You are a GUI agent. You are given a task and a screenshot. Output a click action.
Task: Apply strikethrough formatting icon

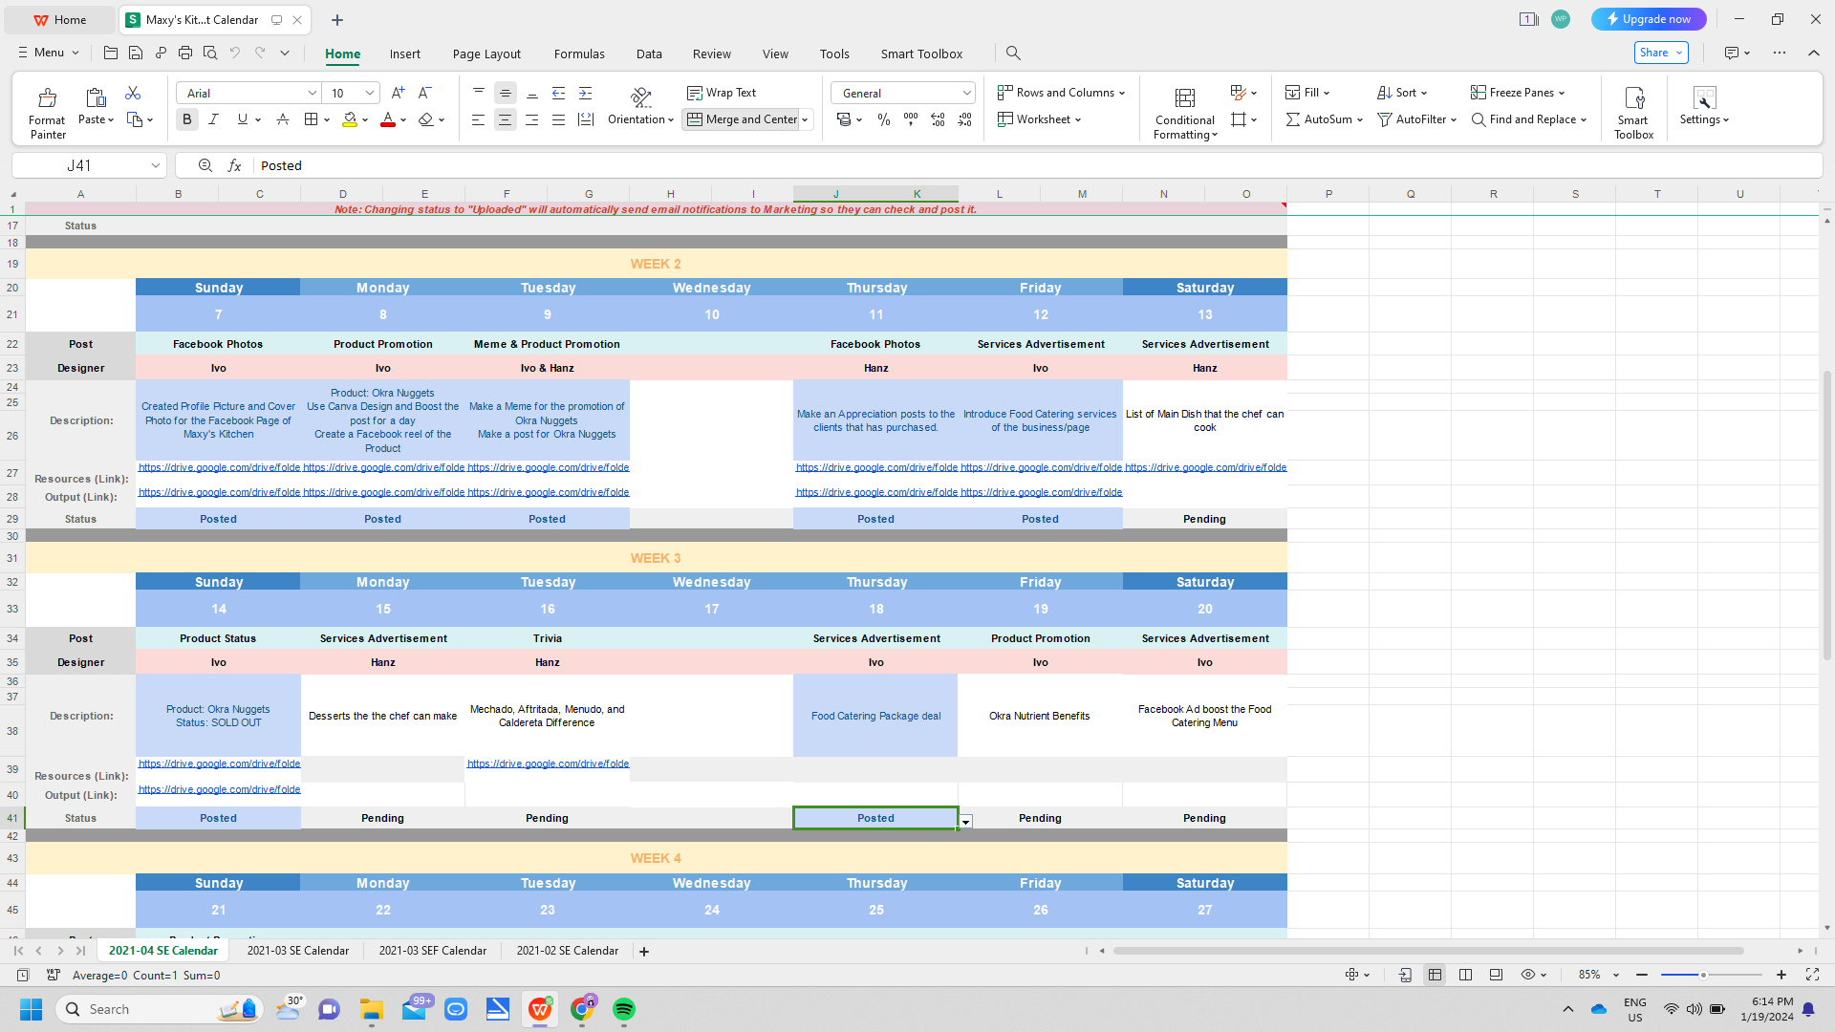pos(282,119)
